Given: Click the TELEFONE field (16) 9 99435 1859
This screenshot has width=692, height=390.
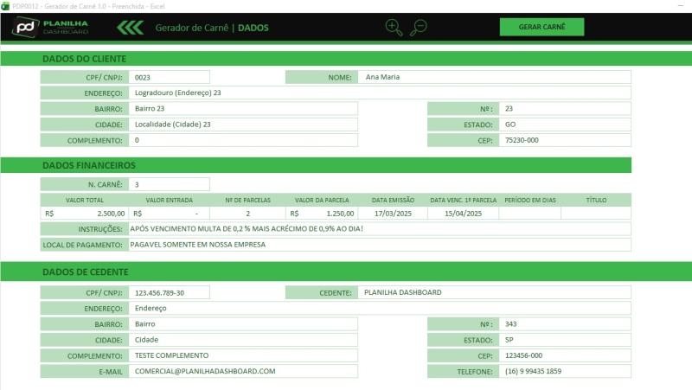Looking at the screenshot, I should (x=565, y=371).
